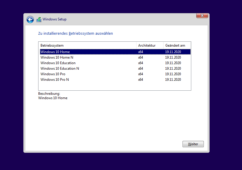Choose Windows 10 Pro in list

point(115,74)
